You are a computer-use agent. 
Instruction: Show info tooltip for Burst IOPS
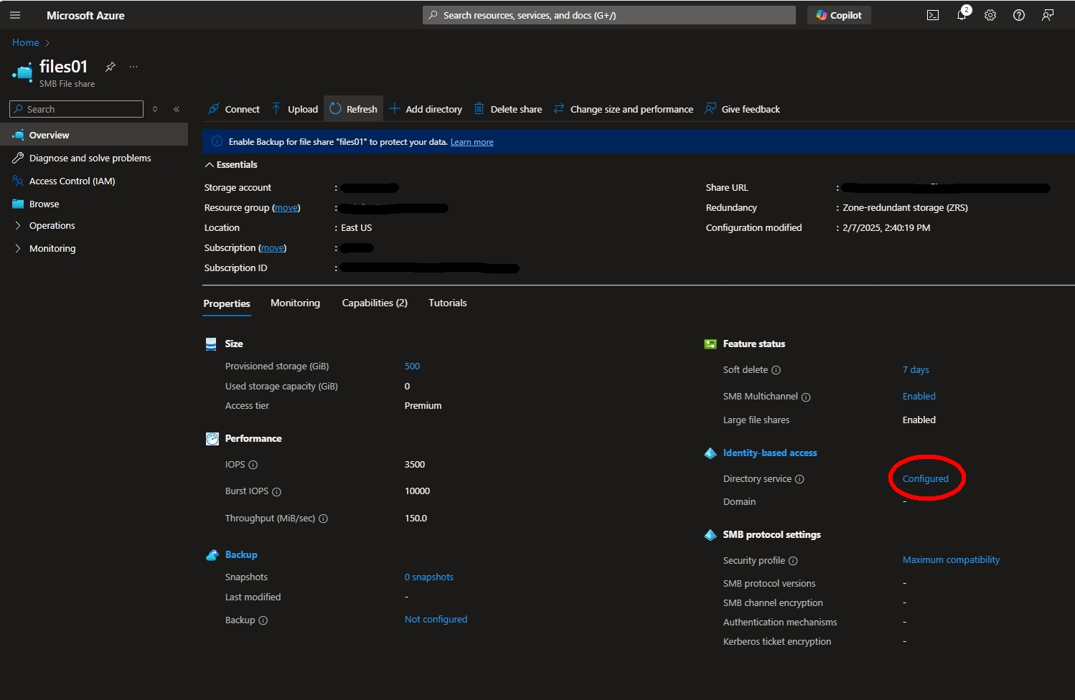tap(276, 492)
